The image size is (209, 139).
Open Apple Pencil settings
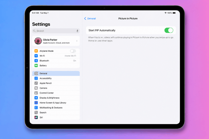tap(56, 83)
